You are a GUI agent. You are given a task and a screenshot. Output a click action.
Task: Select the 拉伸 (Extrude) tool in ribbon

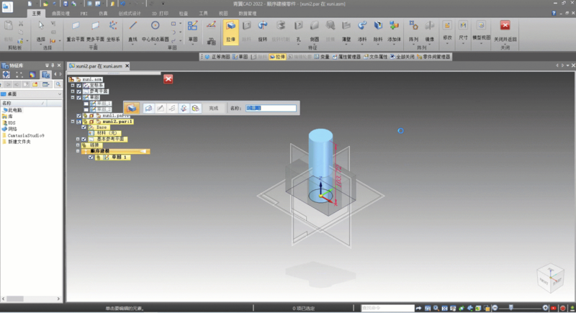click(x=230, y=29)
